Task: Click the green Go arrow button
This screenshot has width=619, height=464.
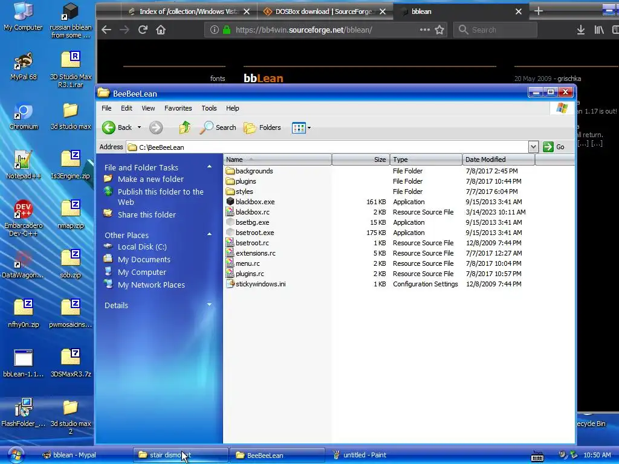Action: pos(548,147)
